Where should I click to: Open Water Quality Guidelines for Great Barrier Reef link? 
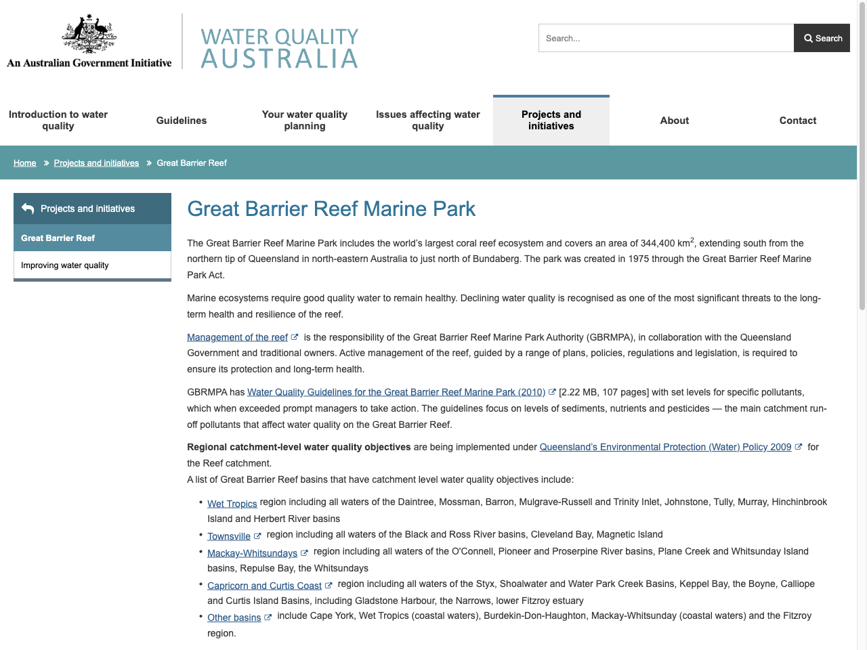click(x=396, y=392)
